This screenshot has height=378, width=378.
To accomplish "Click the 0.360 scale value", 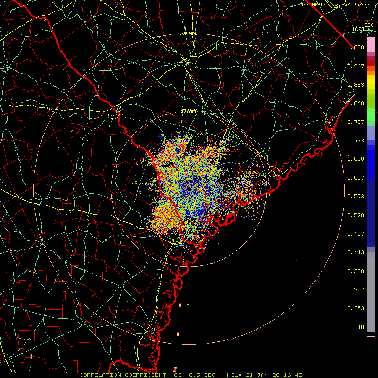I will [x=356, y=271].
